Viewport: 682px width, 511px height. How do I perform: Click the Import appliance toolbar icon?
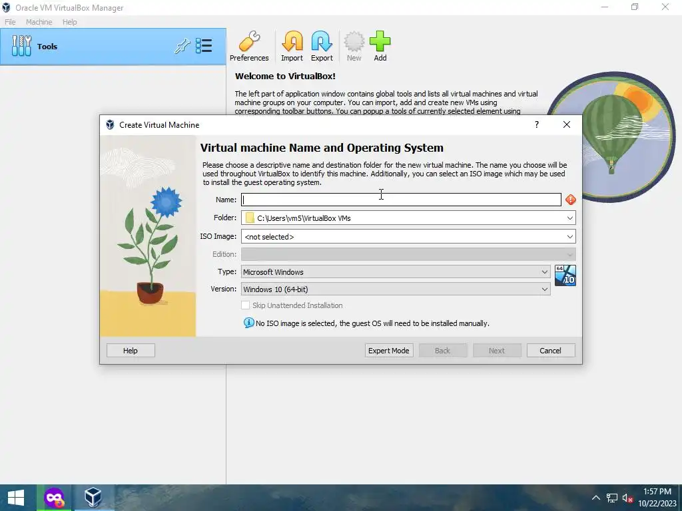tap(292, 47)
